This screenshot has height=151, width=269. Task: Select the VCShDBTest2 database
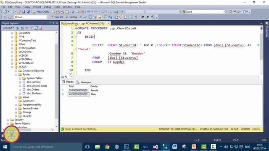point(26,63)
